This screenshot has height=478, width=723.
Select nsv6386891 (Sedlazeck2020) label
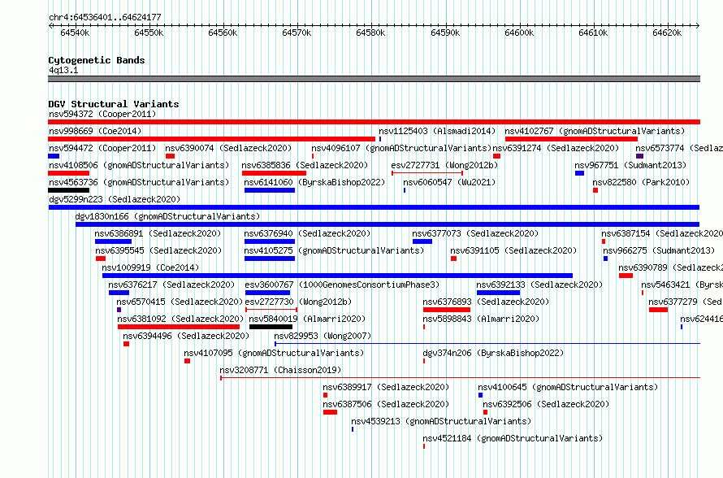point(158,233)
